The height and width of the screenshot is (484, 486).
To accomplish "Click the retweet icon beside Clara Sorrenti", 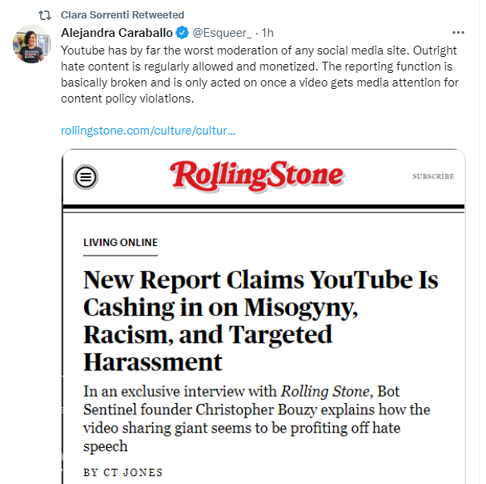I will [45, 15].
